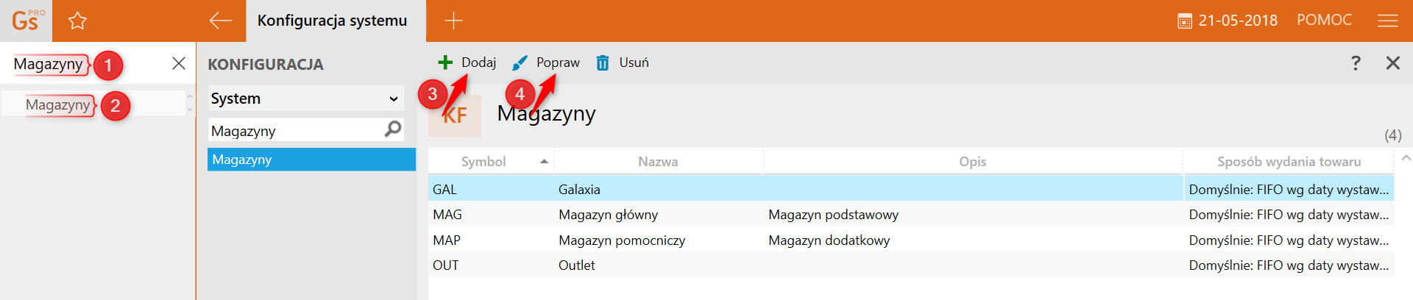
Task: Sort by the Symbol column header
Action: pyautogui.click(x=484, y=162)
